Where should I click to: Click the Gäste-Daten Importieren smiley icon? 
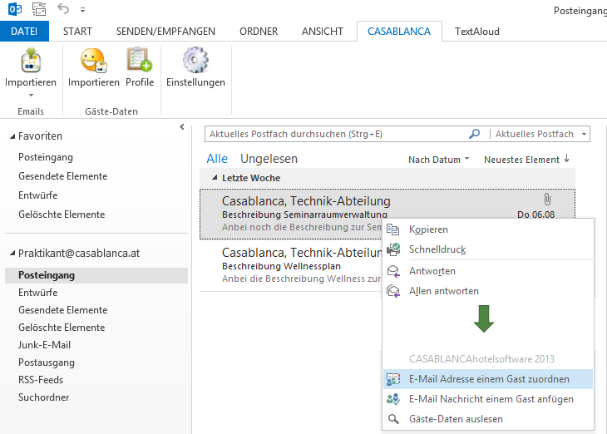click(x=93, y=61)
